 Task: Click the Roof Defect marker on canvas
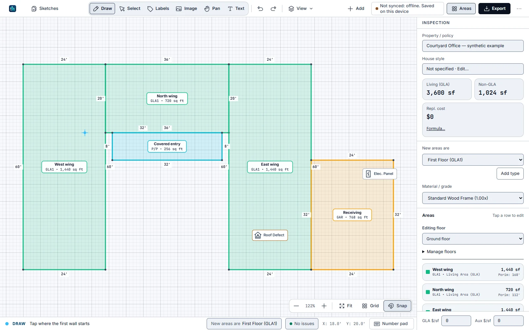click(270, 235)
